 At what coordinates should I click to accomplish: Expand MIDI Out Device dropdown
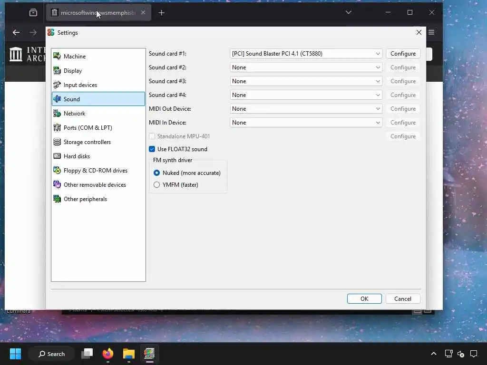306,109
